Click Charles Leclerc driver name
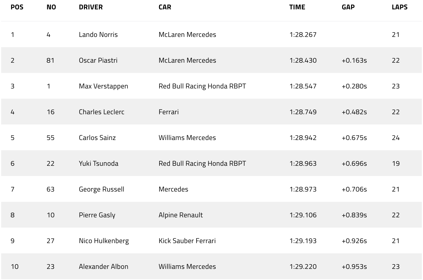This screenshot has width=423, height=280. click(x=102, y=112)
